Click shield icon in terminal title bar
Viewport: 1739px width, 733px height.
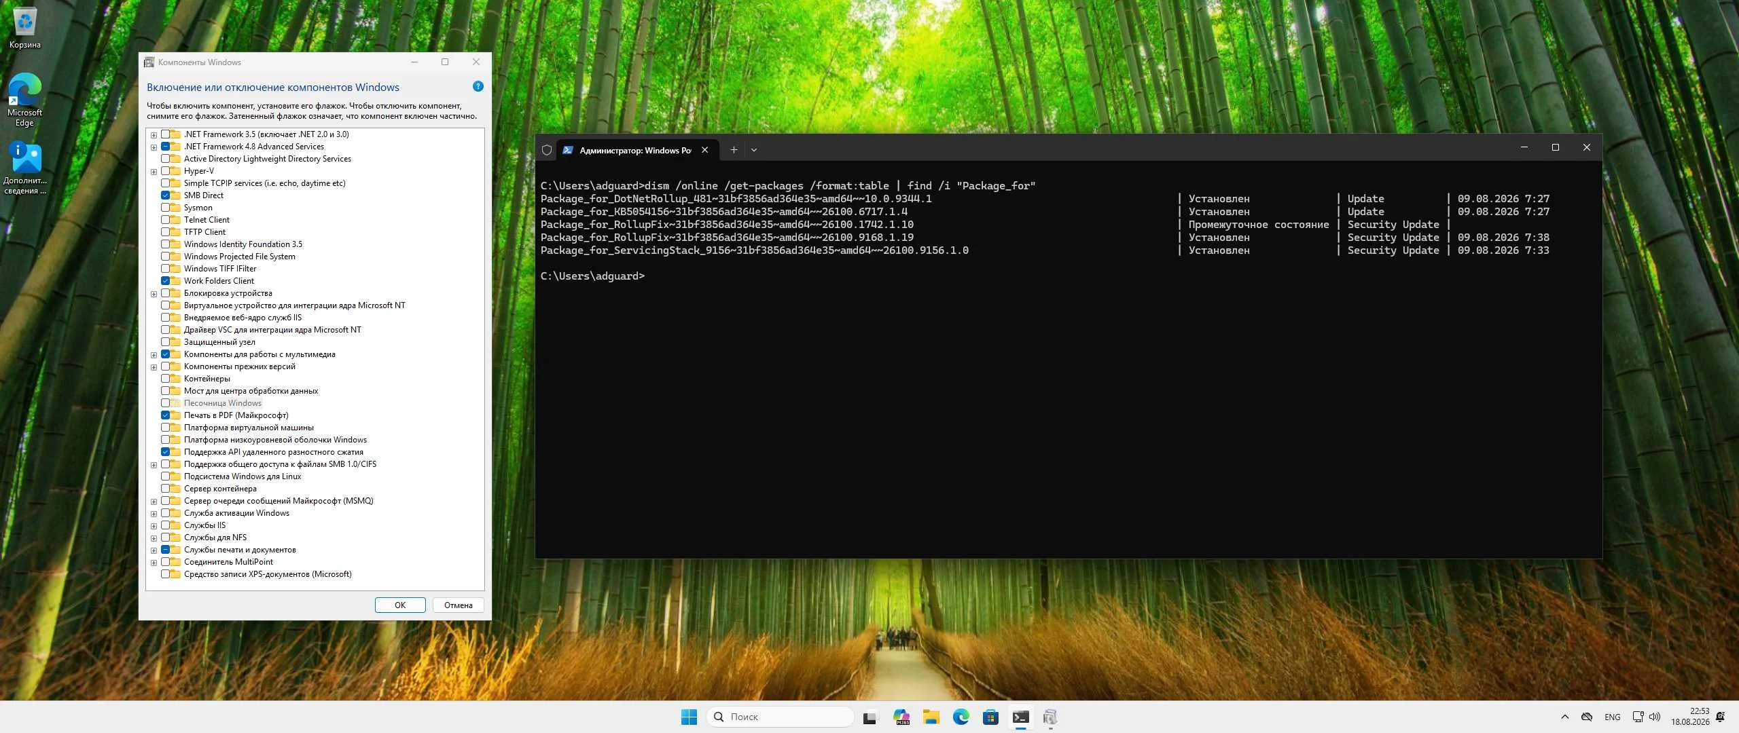pyautogui.click(x=547, y=150)
